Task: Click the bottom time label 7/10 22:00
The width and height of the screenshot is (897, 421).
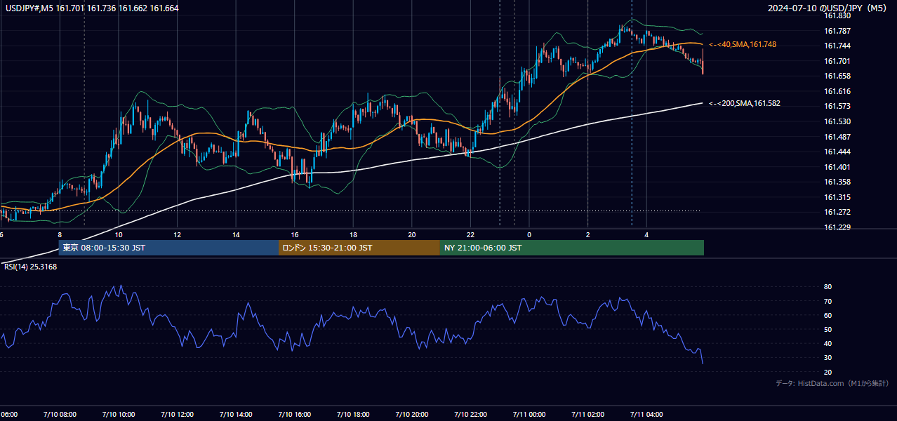Action: tap(470, 414)
